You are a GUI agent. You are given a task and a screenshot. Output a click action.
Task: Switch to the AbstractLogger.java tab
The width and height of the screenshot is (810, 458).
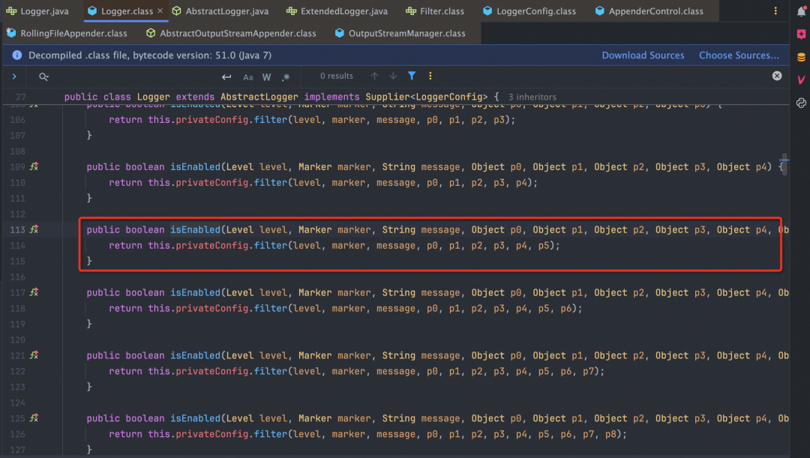[x=220, y=10]
